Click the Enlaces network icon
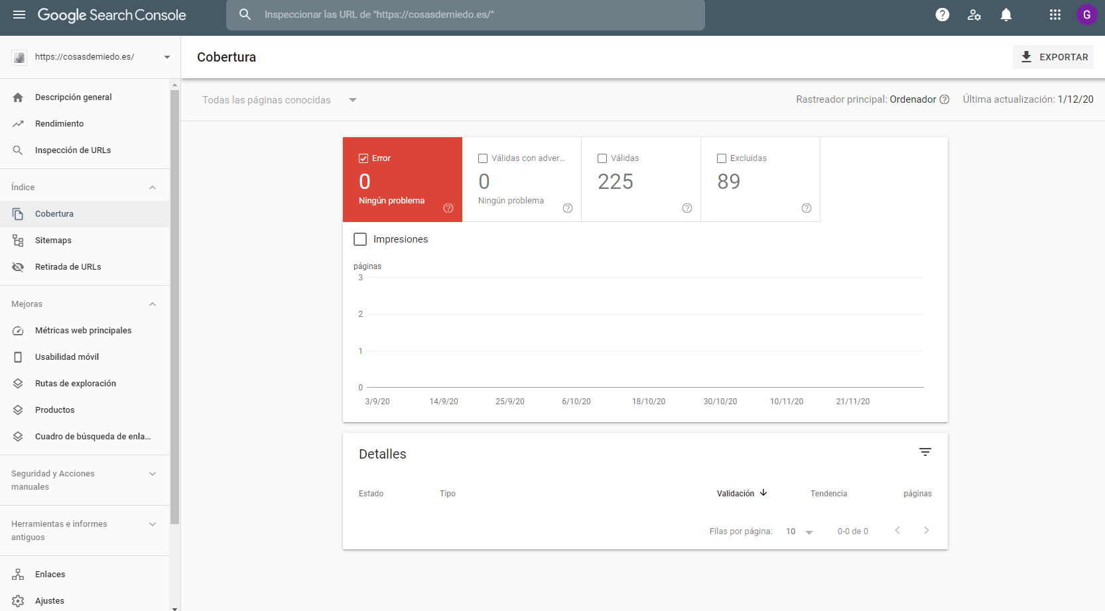Image resolution: width=1105 pixels, height=611 pixels. (18, 575)
